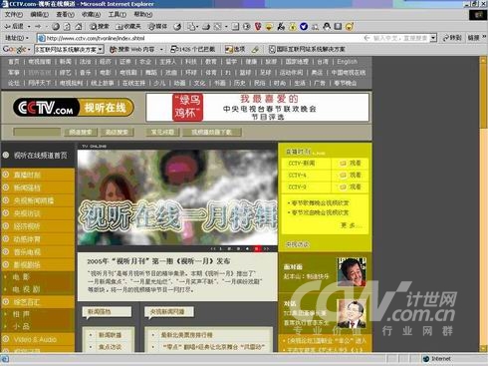Click the 电视剧 item in the left sidebar
The width and height of the screenshot is (488, 366).
click(x=26, y=289)
